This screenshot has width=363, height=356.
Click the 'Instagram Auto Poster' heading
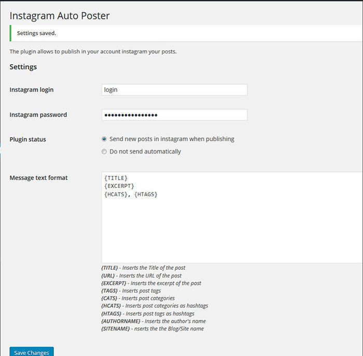click(60, 16)
